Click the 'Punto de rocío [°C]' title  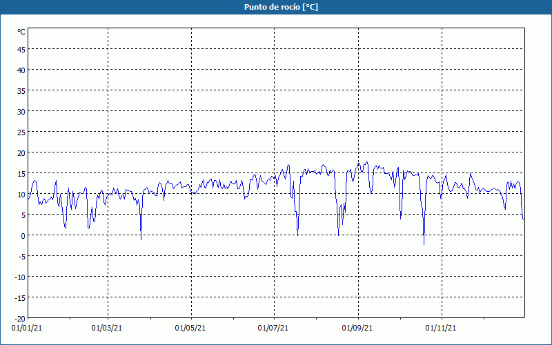tap(281, 7)
